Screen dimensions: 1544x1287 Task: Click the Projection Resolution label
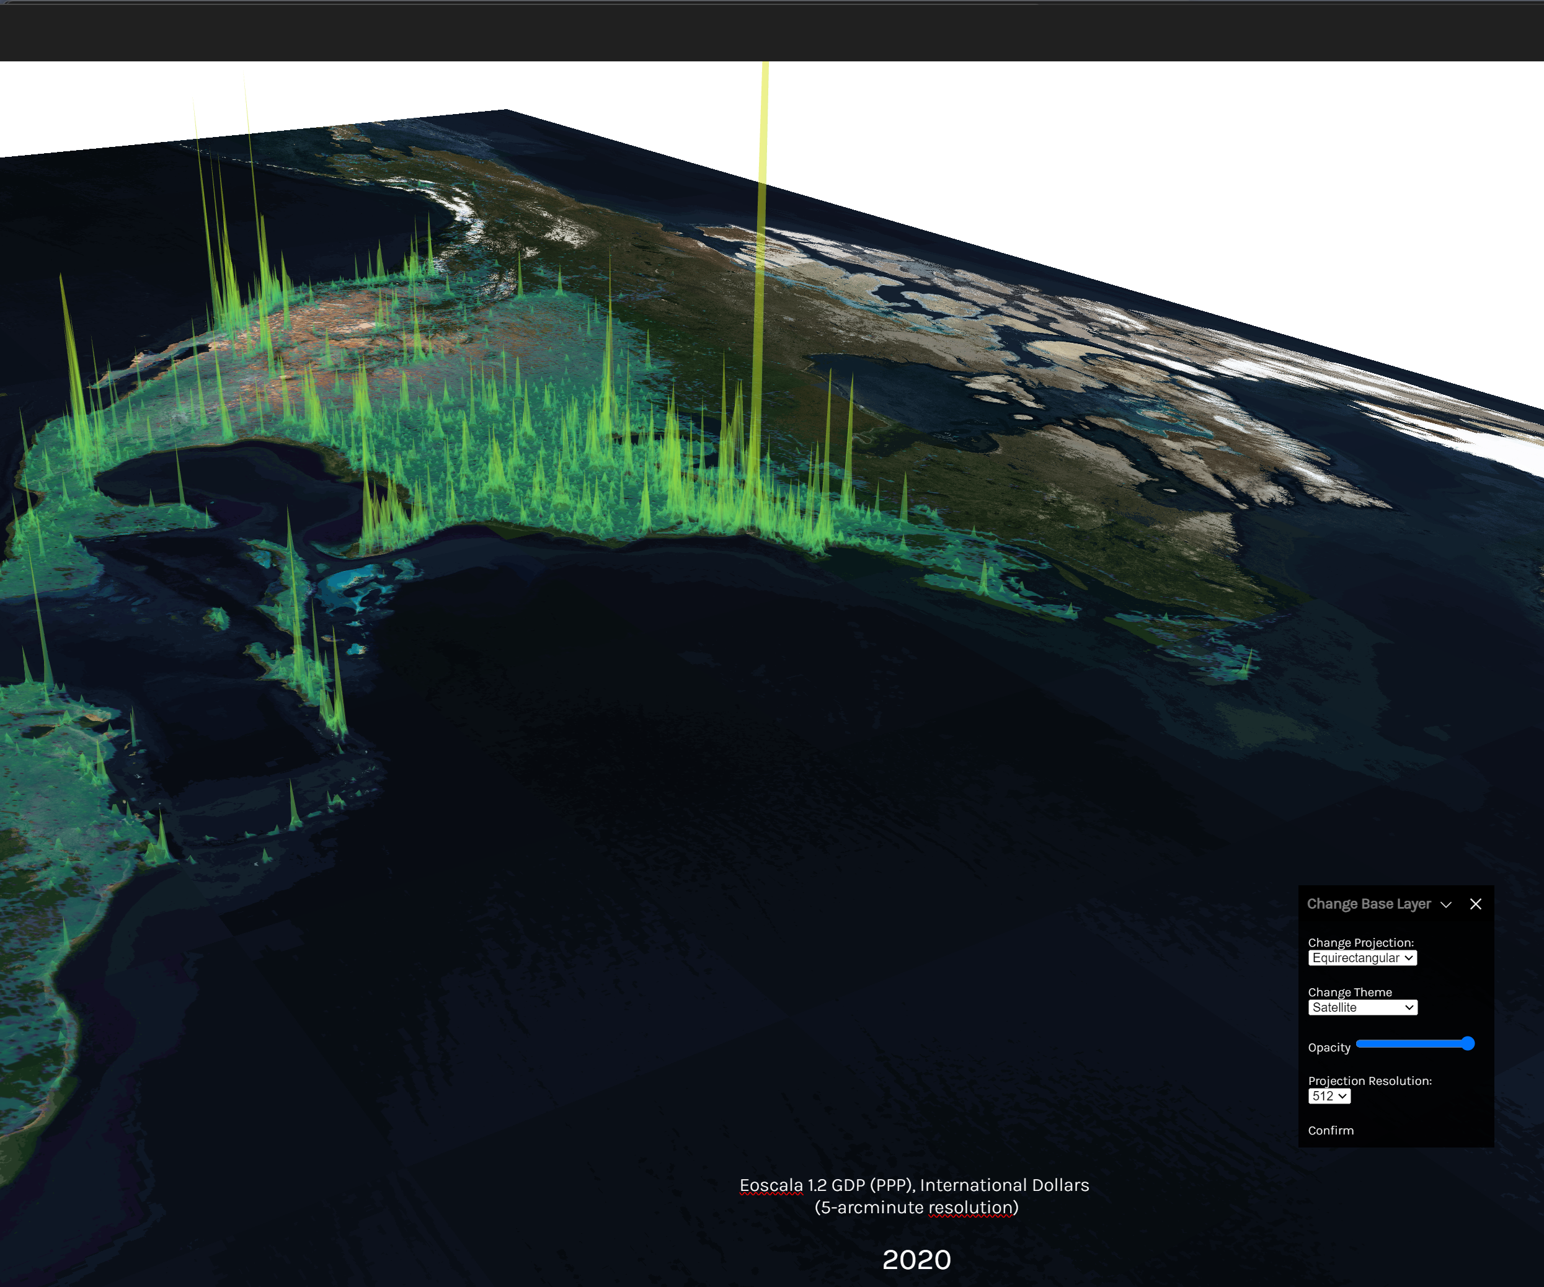1369,1081
